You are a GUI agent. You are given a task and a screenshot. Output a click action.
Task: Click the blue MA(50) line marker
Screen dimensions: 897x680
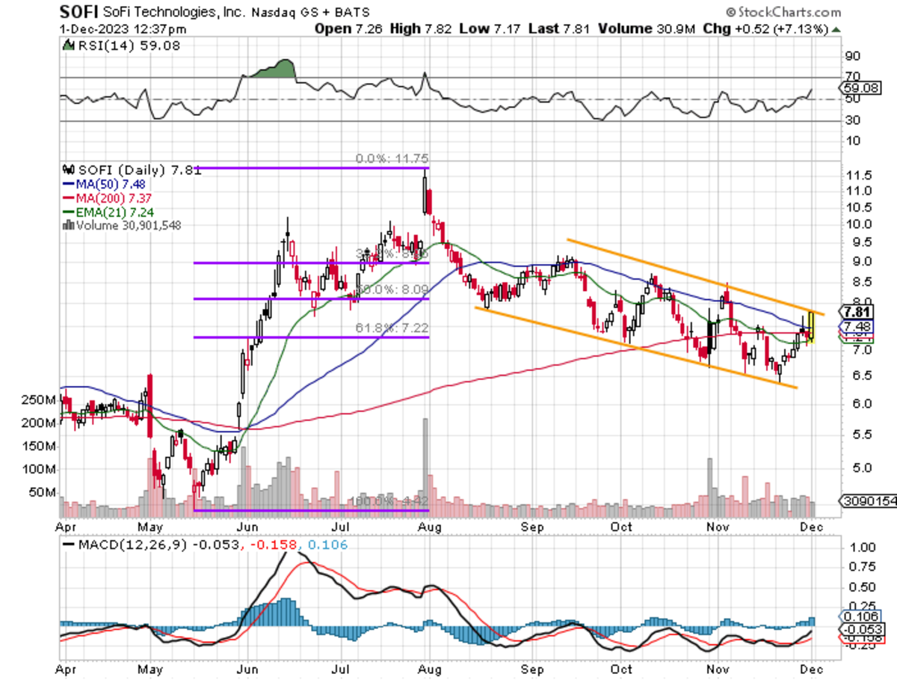pyautogui.click(x=67, y=182)
